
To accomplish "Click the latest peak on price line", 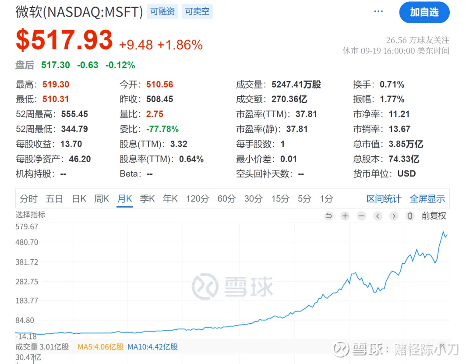I will click(443, 232).
